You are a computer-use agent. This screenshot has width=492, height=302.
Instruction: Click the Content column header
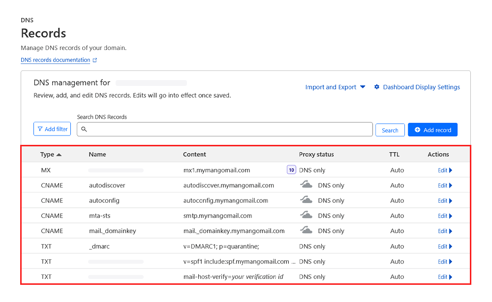tap(194, 155)
